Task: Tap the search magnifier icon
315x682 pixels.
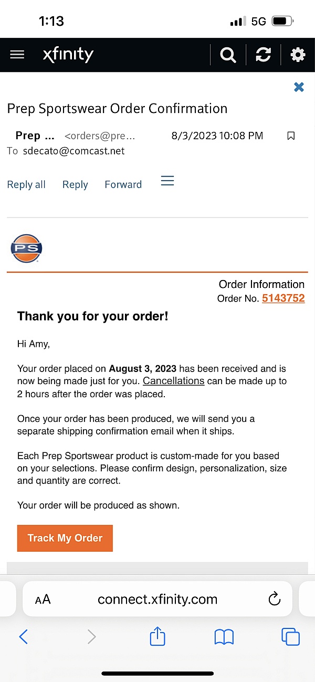Action: click(x=228, y=55)
